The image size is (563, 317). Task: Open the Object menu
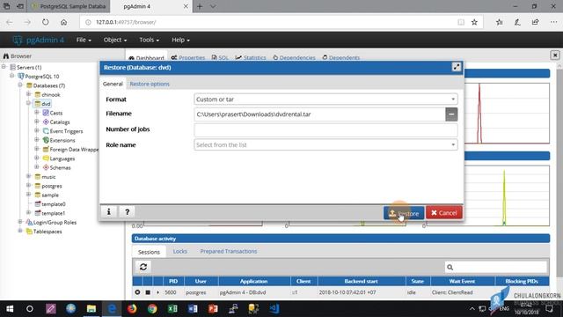(115, 40)
